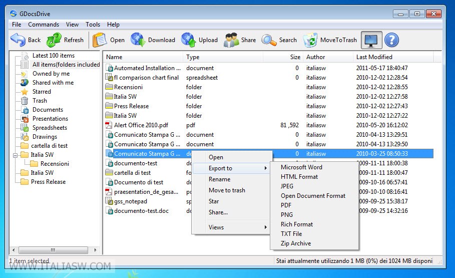The image size is (455, 278).
Task: Click the Download globe icon
Action: point(138,40)
